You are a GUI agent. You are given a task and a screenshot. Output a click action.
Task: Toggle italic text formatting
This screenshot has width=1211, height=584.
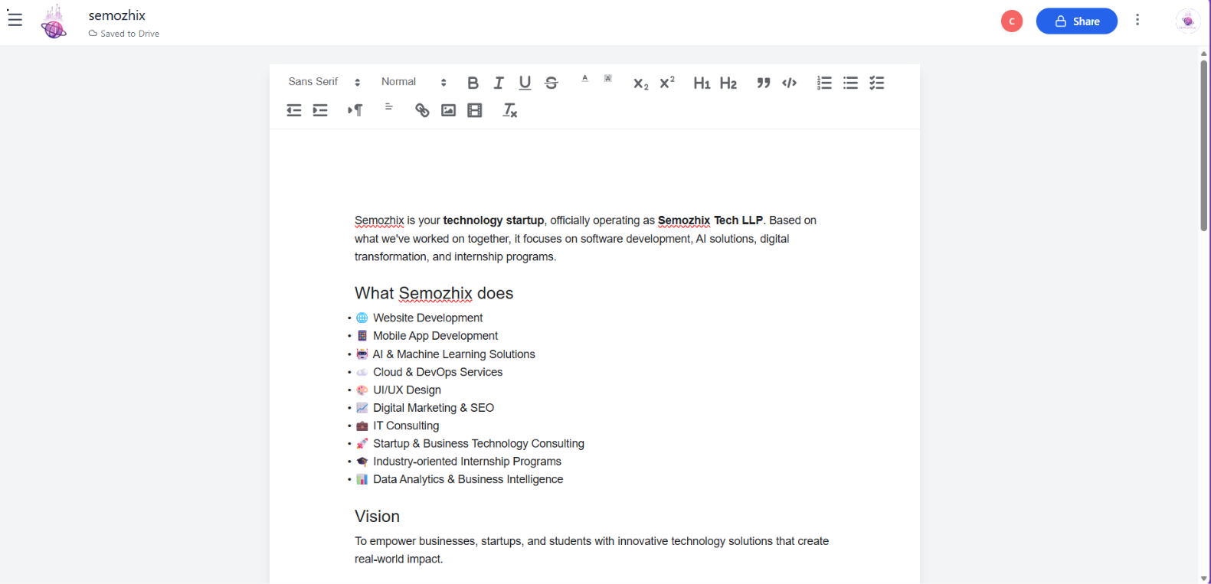point(499,83)
